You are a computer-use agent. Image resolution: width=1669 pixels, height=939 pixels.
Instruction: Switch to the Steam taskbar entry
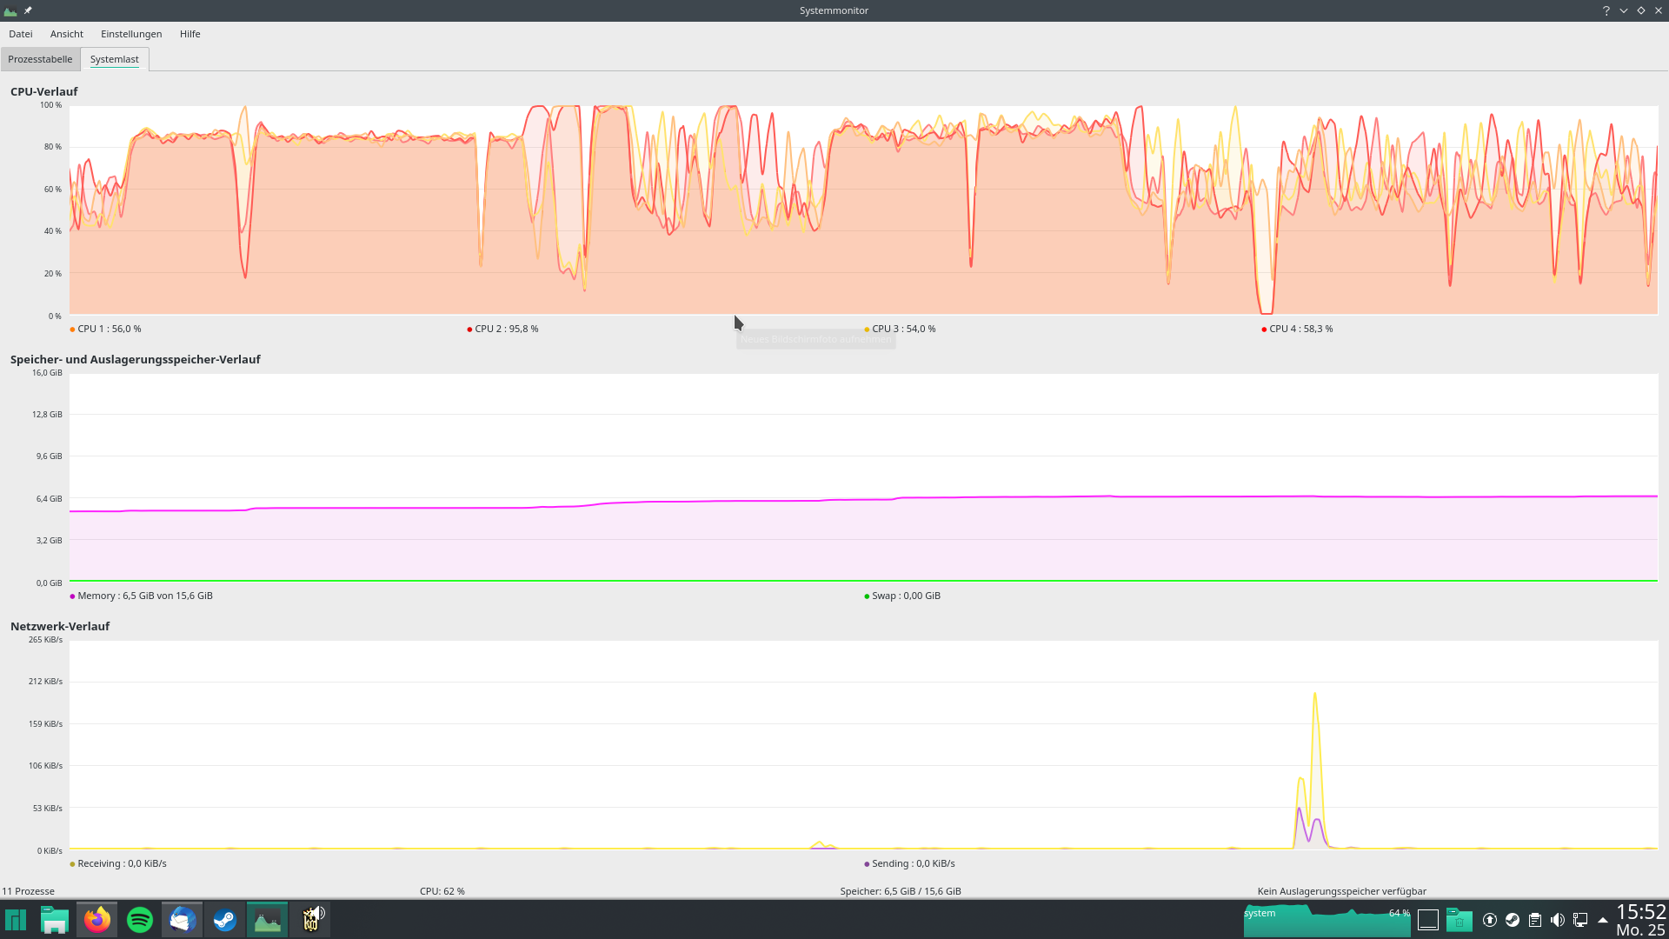(225, 920)
